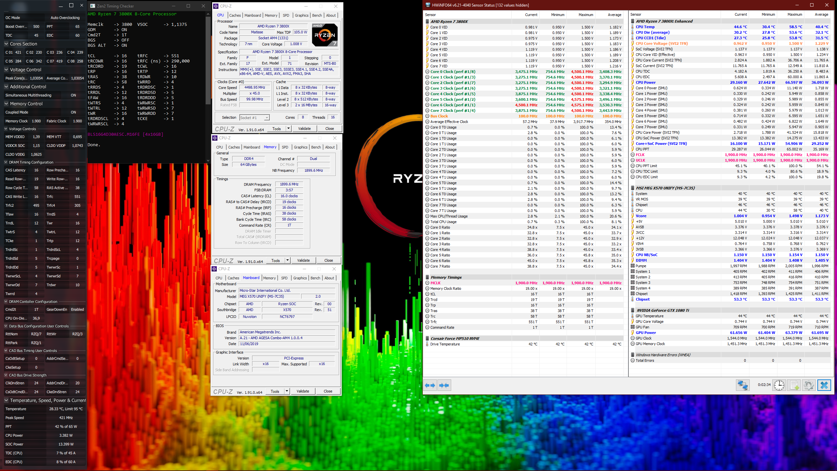This screenshot has height=471, width=837.
Task: Open the Tools dropdown arrow in CPU-Z
Action: (288, 129)
